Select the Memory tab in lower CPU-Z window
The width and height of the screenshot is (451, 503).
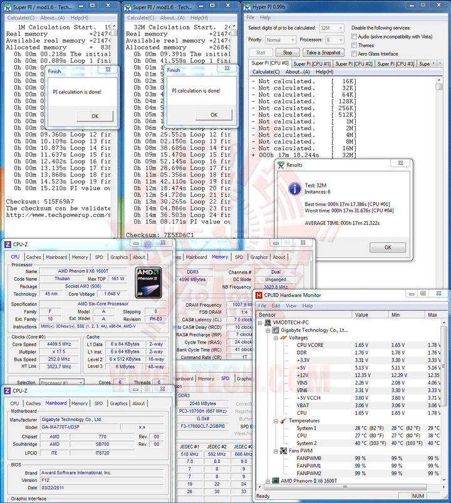pos(79,403)
